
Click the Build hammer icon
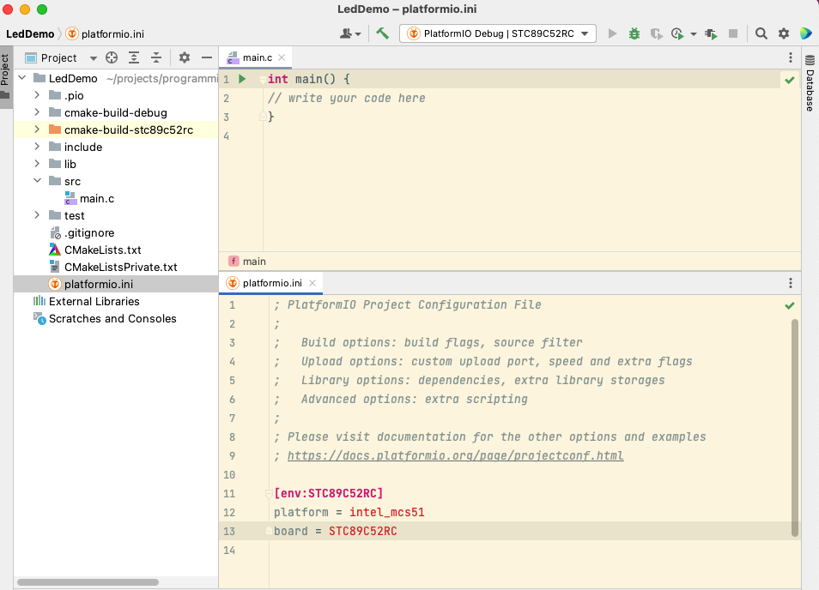point(383,33)
